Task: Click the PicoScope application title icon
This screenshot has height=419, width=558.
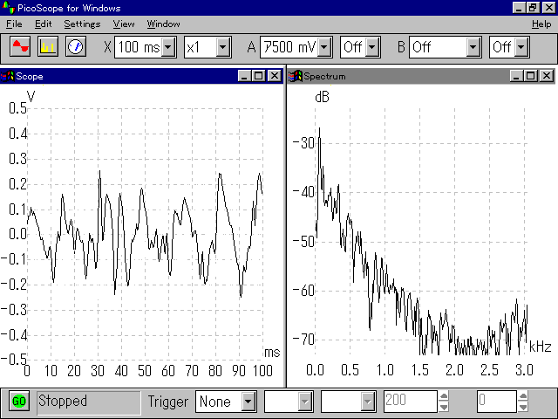Action: point(8,7)
